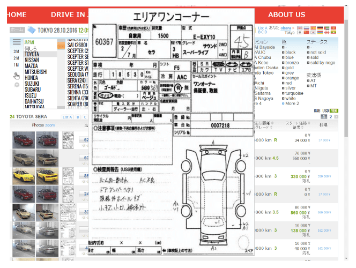Viewport: 356px width, 268px height.
Task: Select SAI (2680) in model list
Action: 77,45
